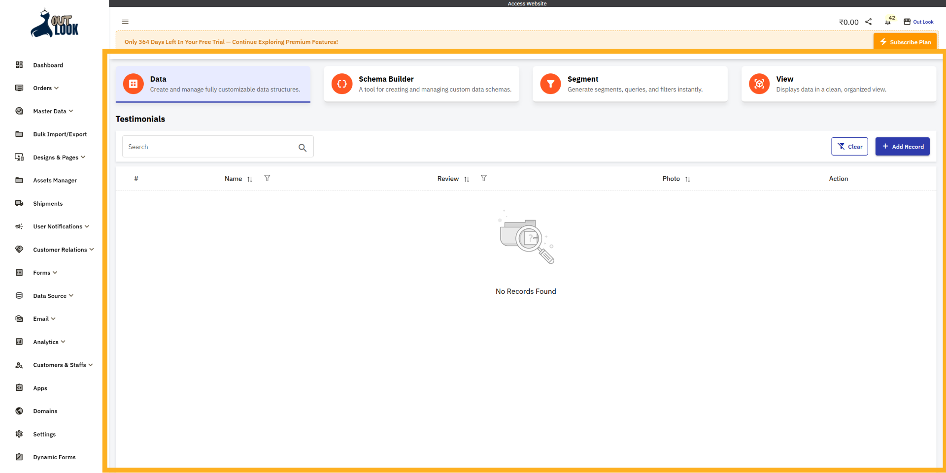Switch to the Dashboard menu item
The height and width of the screenshot is (473, 946).
click(x=48, y=64)
